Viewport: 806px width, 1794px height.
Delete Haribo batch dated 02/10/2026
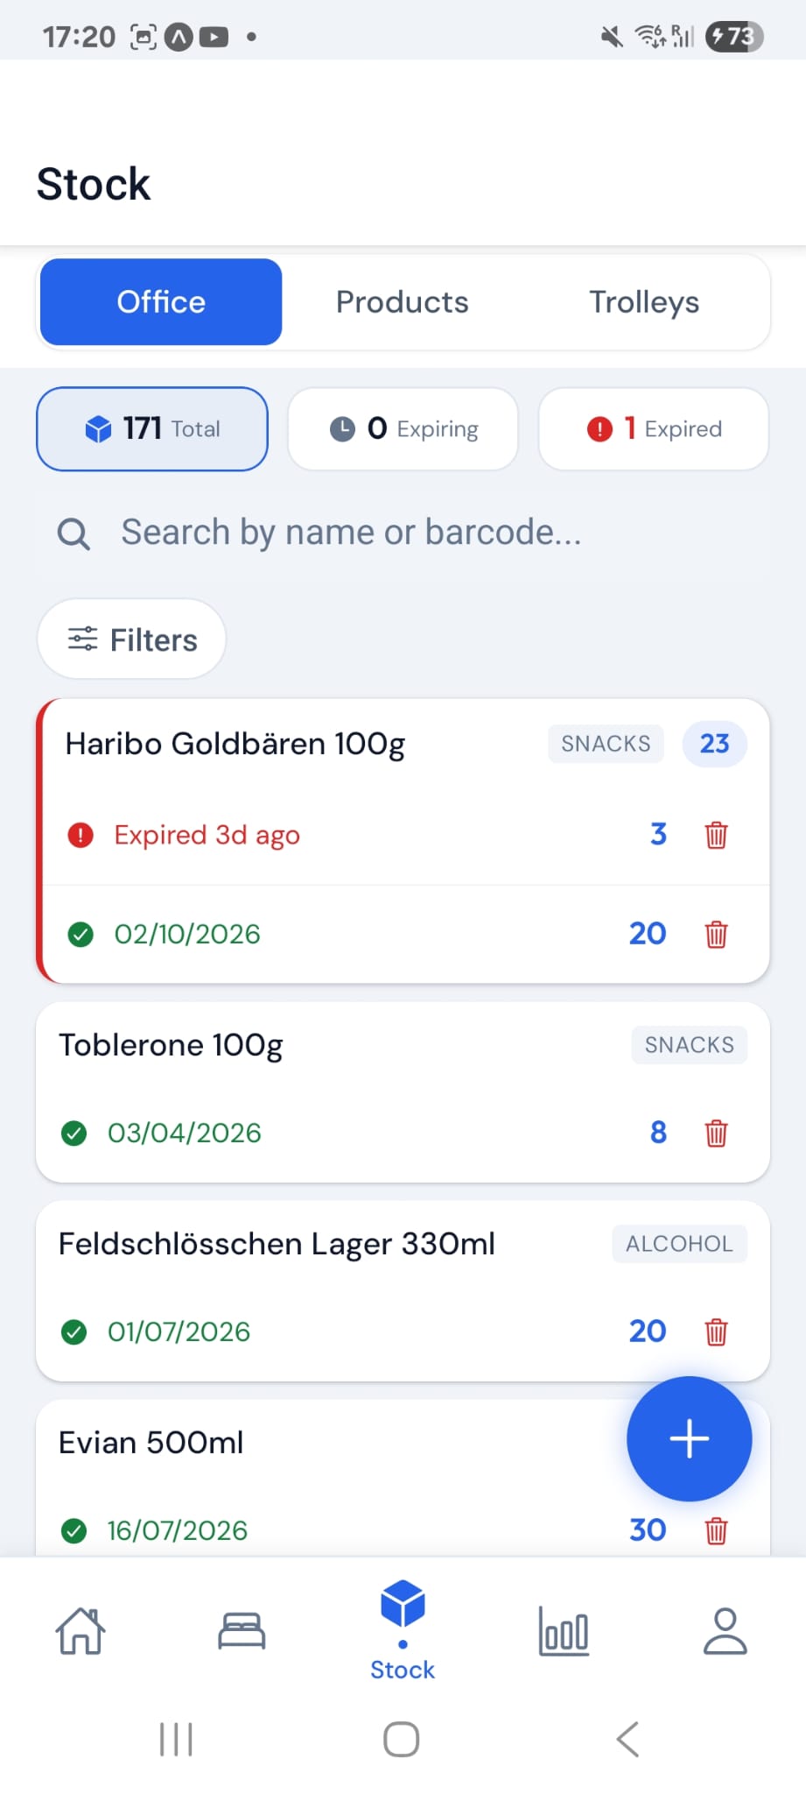tap(716, 934)
